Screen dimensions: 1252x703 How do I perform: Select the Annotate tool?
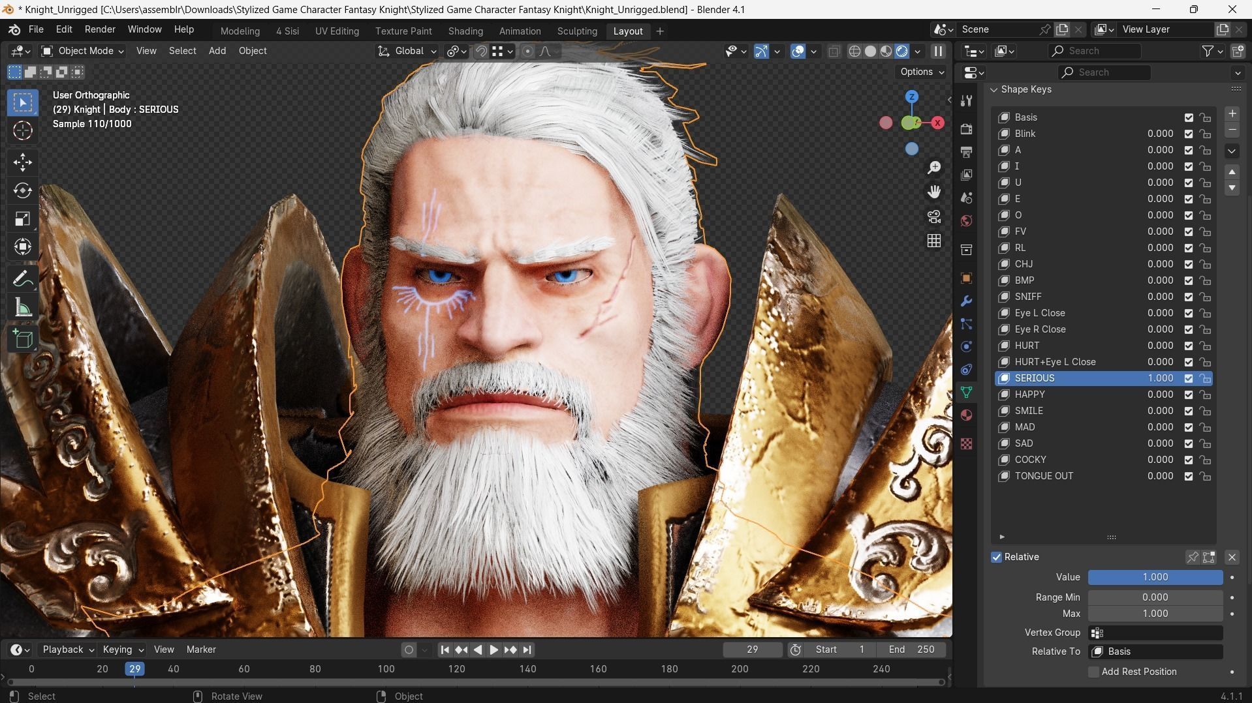coord(23,279)
